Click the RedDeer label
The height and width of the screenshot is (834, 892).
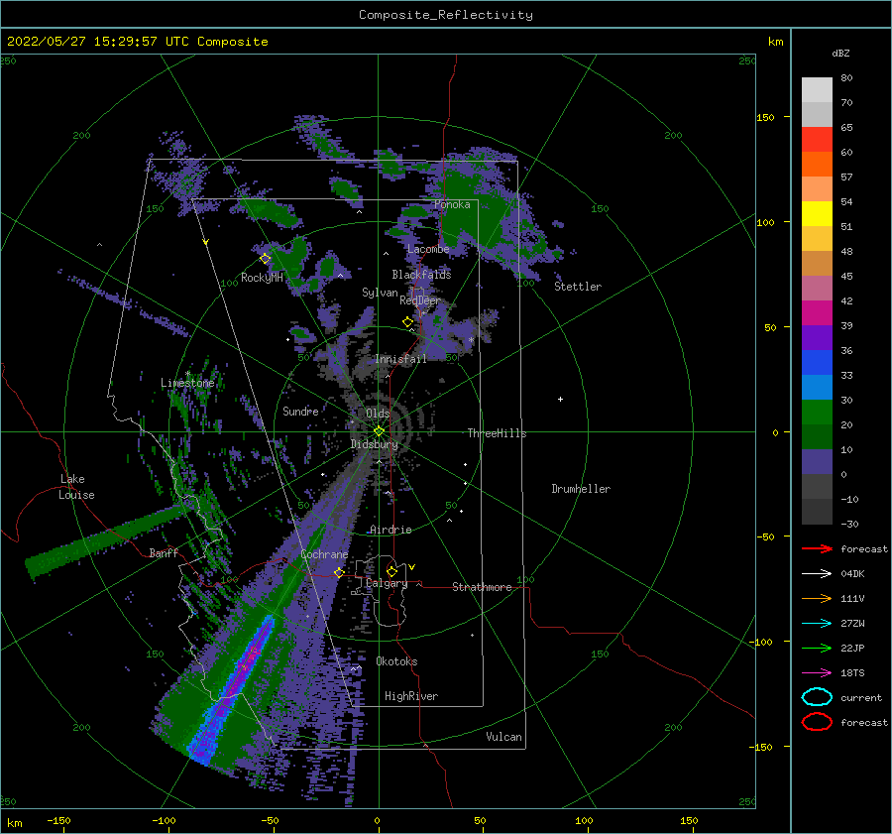click(x=420, y=300)
